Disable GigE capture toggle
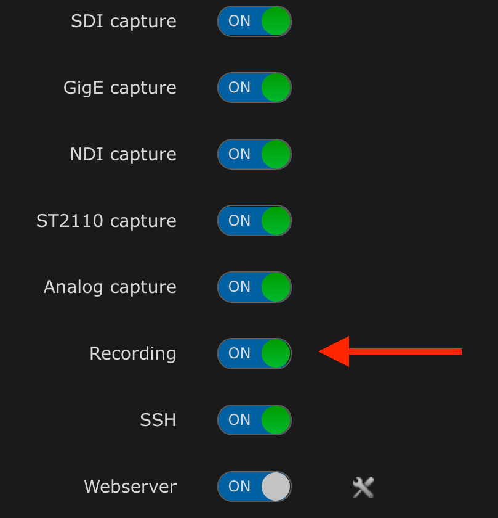 pyautogui.click(x=254, y=88)
